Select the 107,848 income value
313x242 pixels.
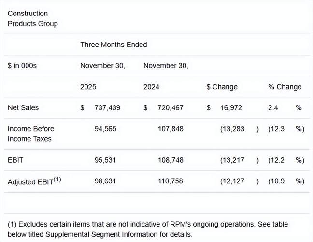171,129
